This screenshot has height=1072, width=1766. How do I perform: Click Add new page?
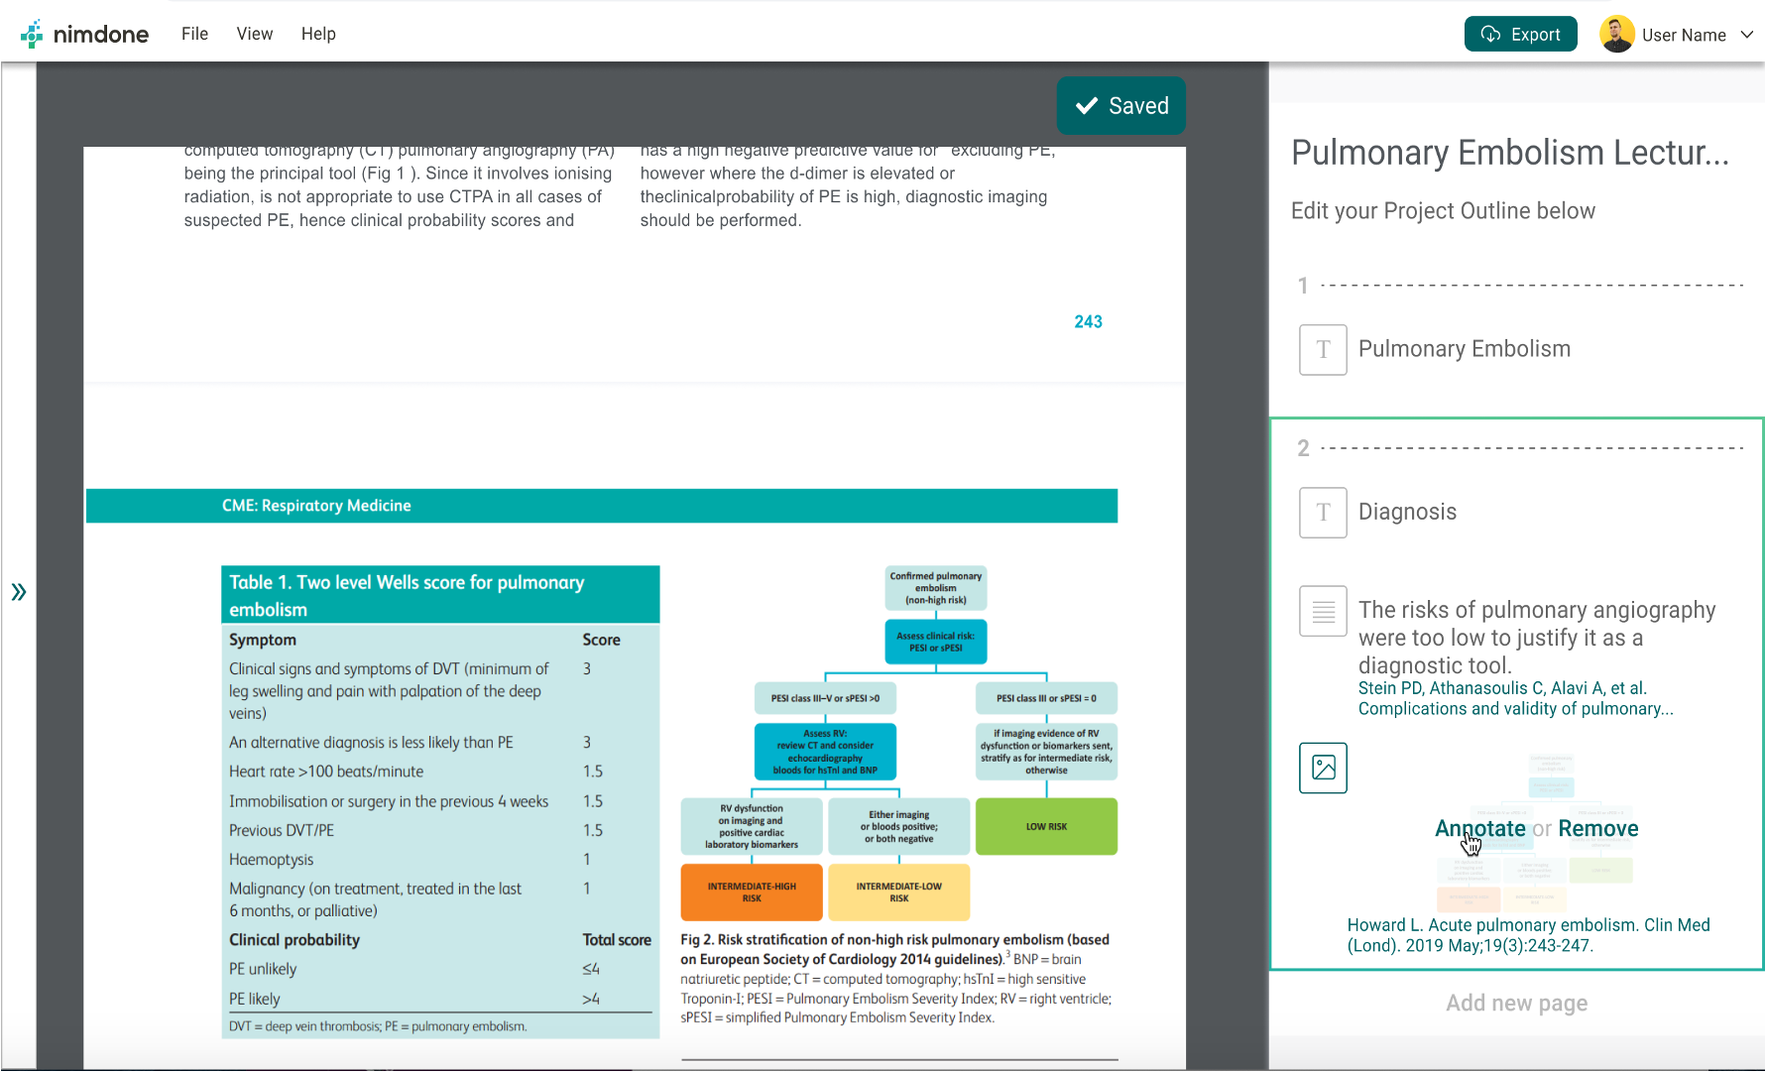[1516, 1003]
